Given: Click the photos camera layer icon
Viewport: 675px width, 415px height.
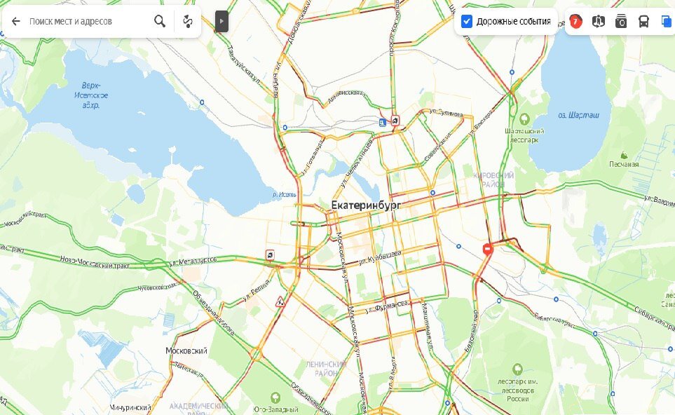Looking at the screenshot, I should pyautogui.click(x=621, y=21).
